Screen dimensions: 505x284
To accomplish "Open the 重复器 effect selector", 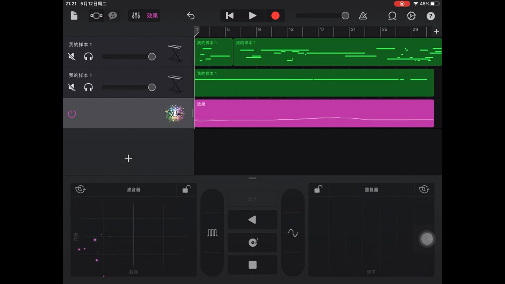I will (371, 190).
